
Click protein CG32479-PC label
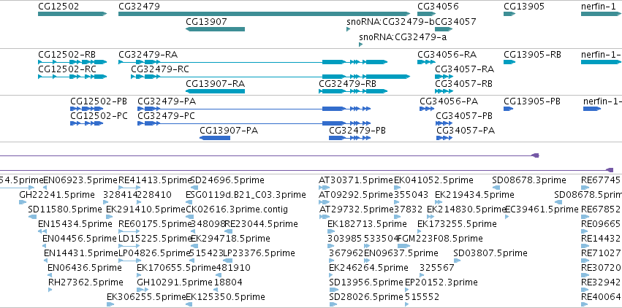tap(166, 115)
